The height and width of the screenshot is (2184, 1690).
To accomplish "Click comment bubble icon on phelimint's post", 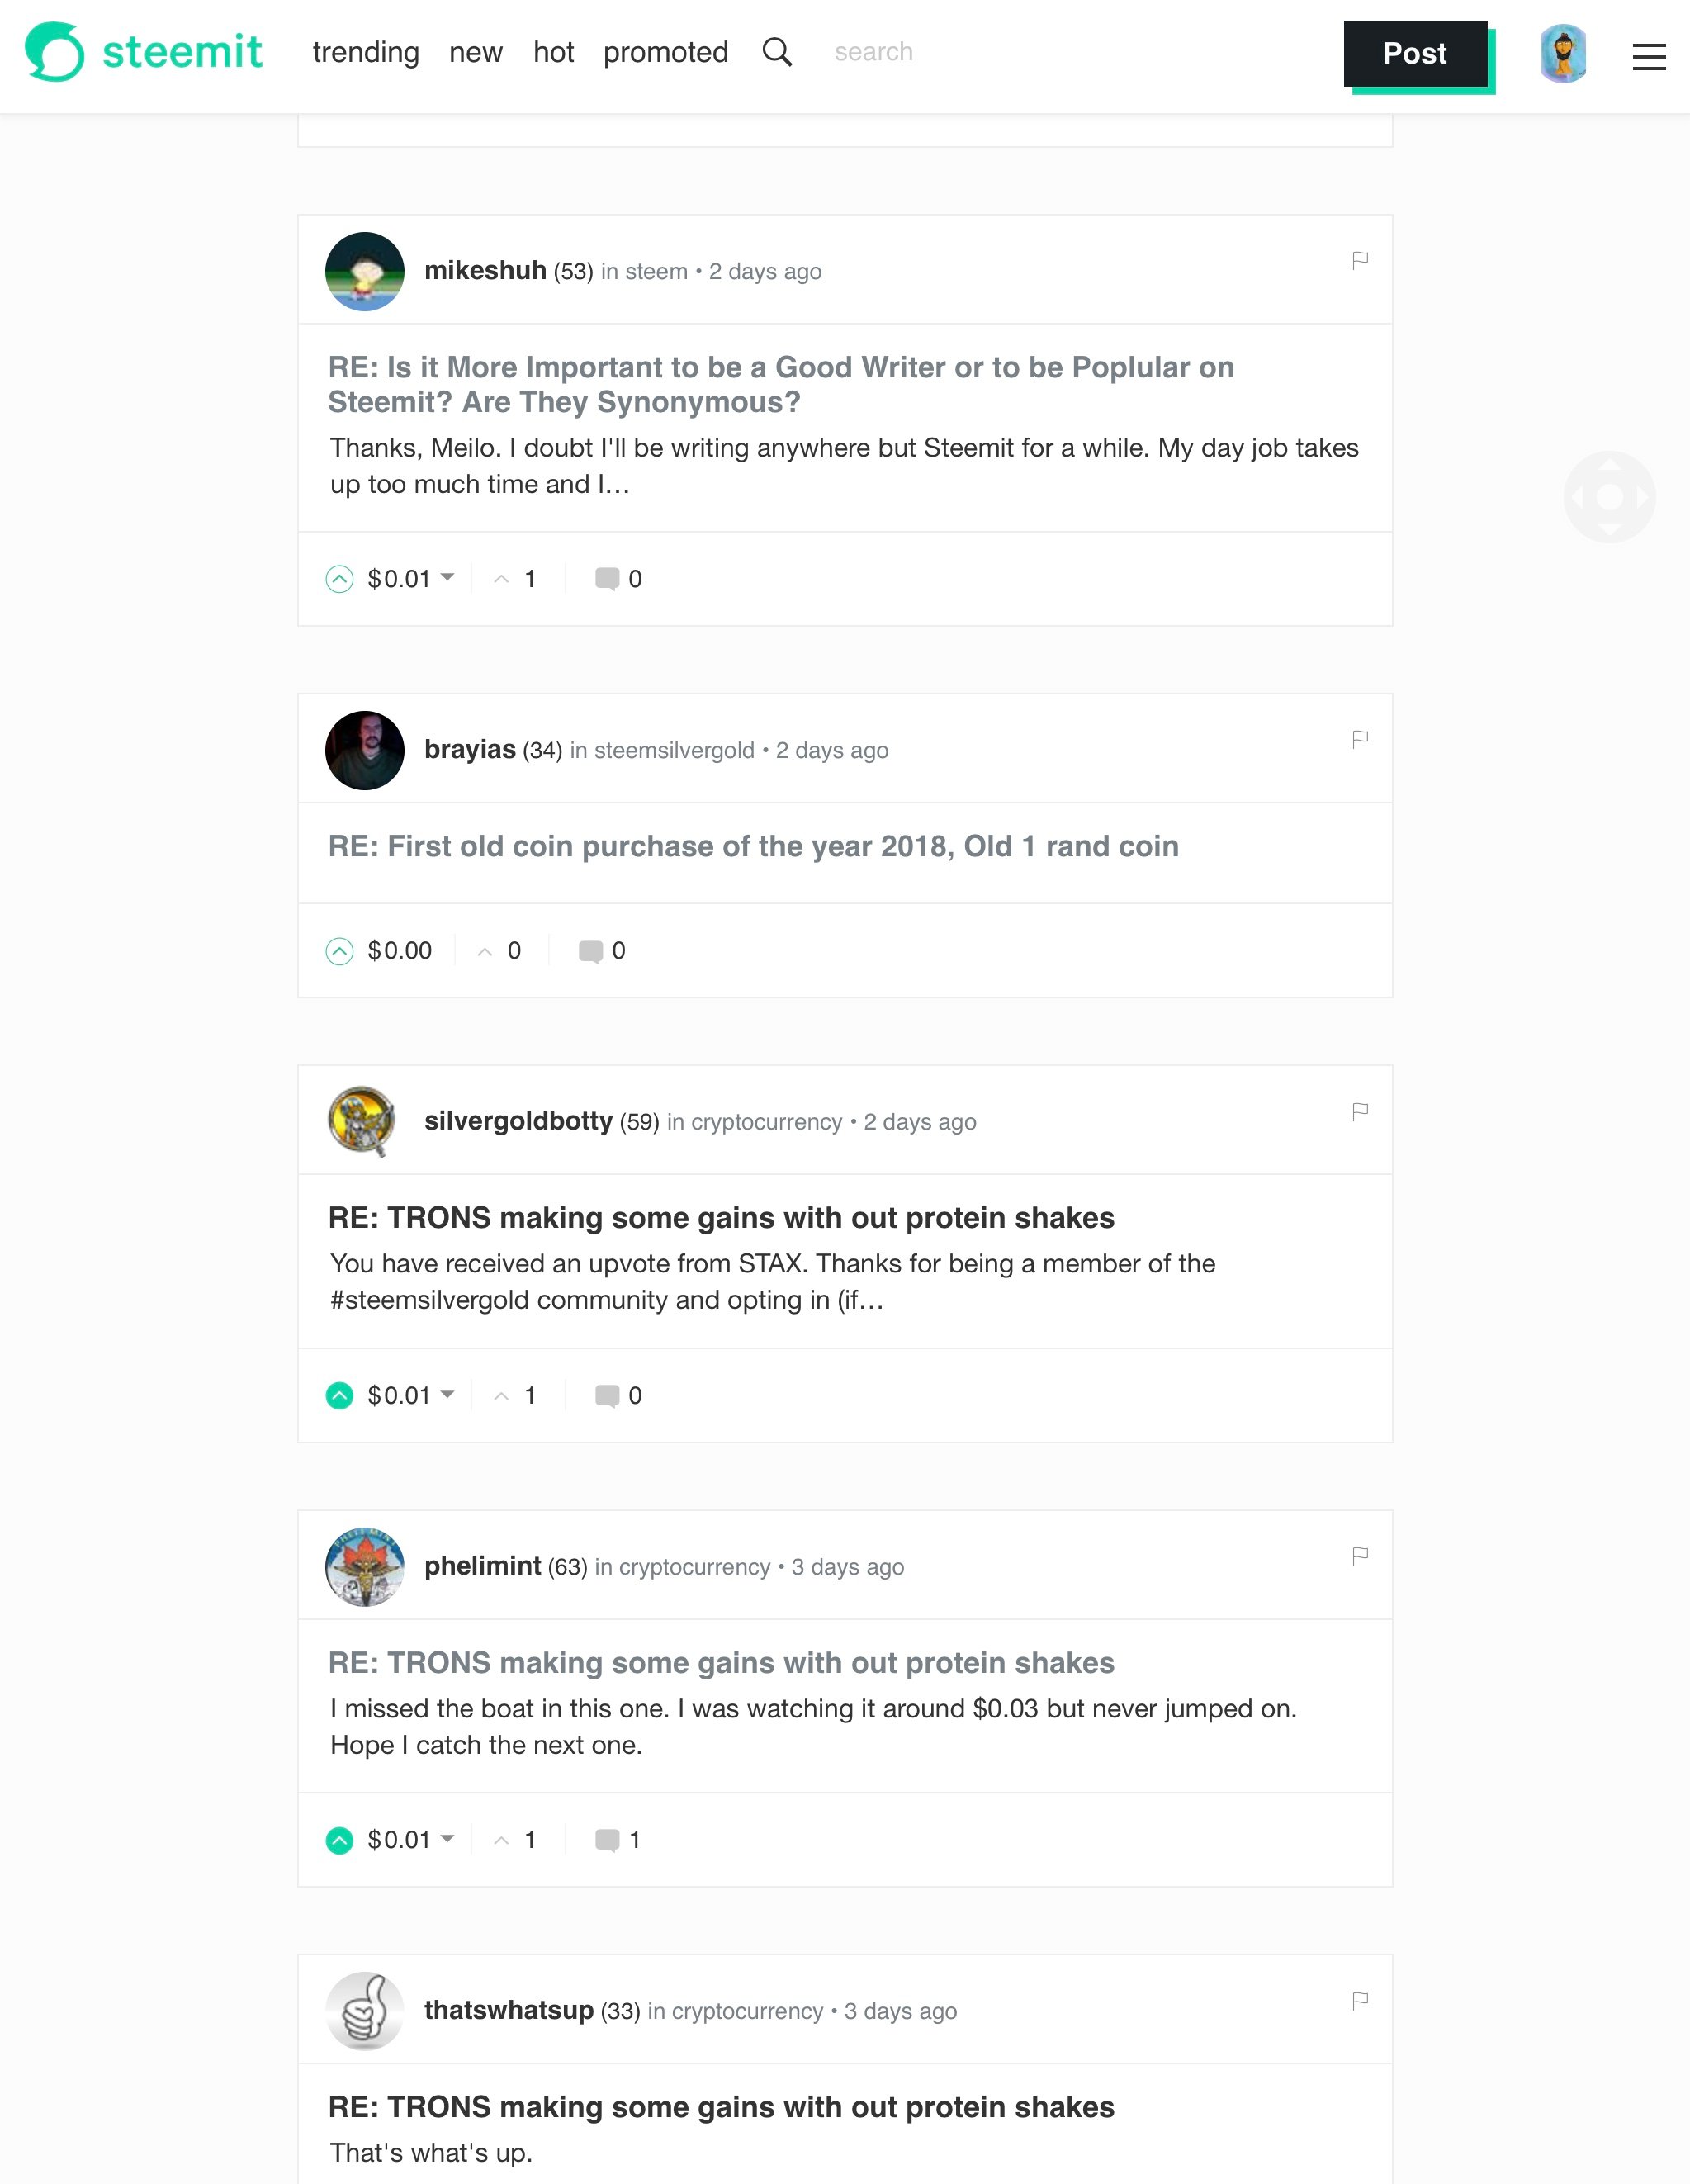I will 607,1840.
